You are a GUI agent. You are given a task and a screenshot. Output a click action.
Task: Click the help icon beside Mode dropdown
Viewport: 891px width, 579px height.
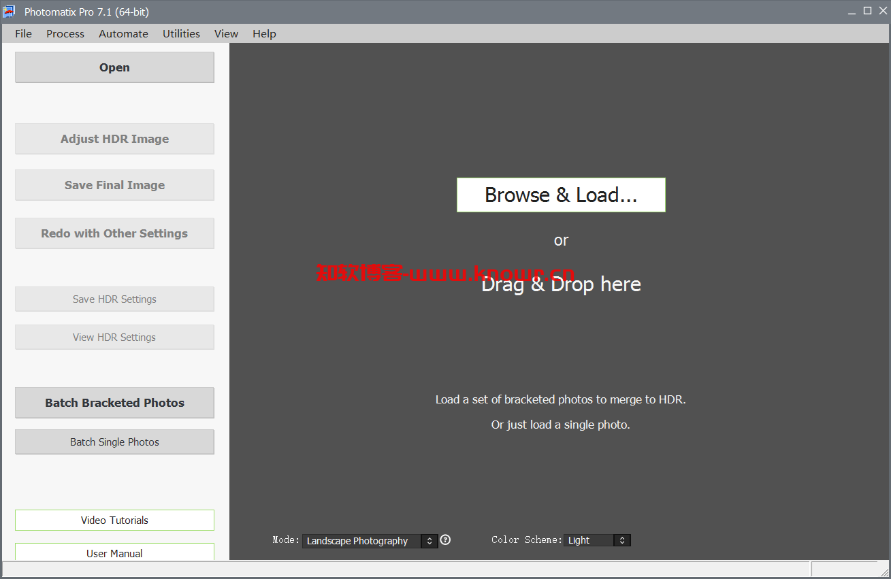pyautogui.click(x=445, y=540)
